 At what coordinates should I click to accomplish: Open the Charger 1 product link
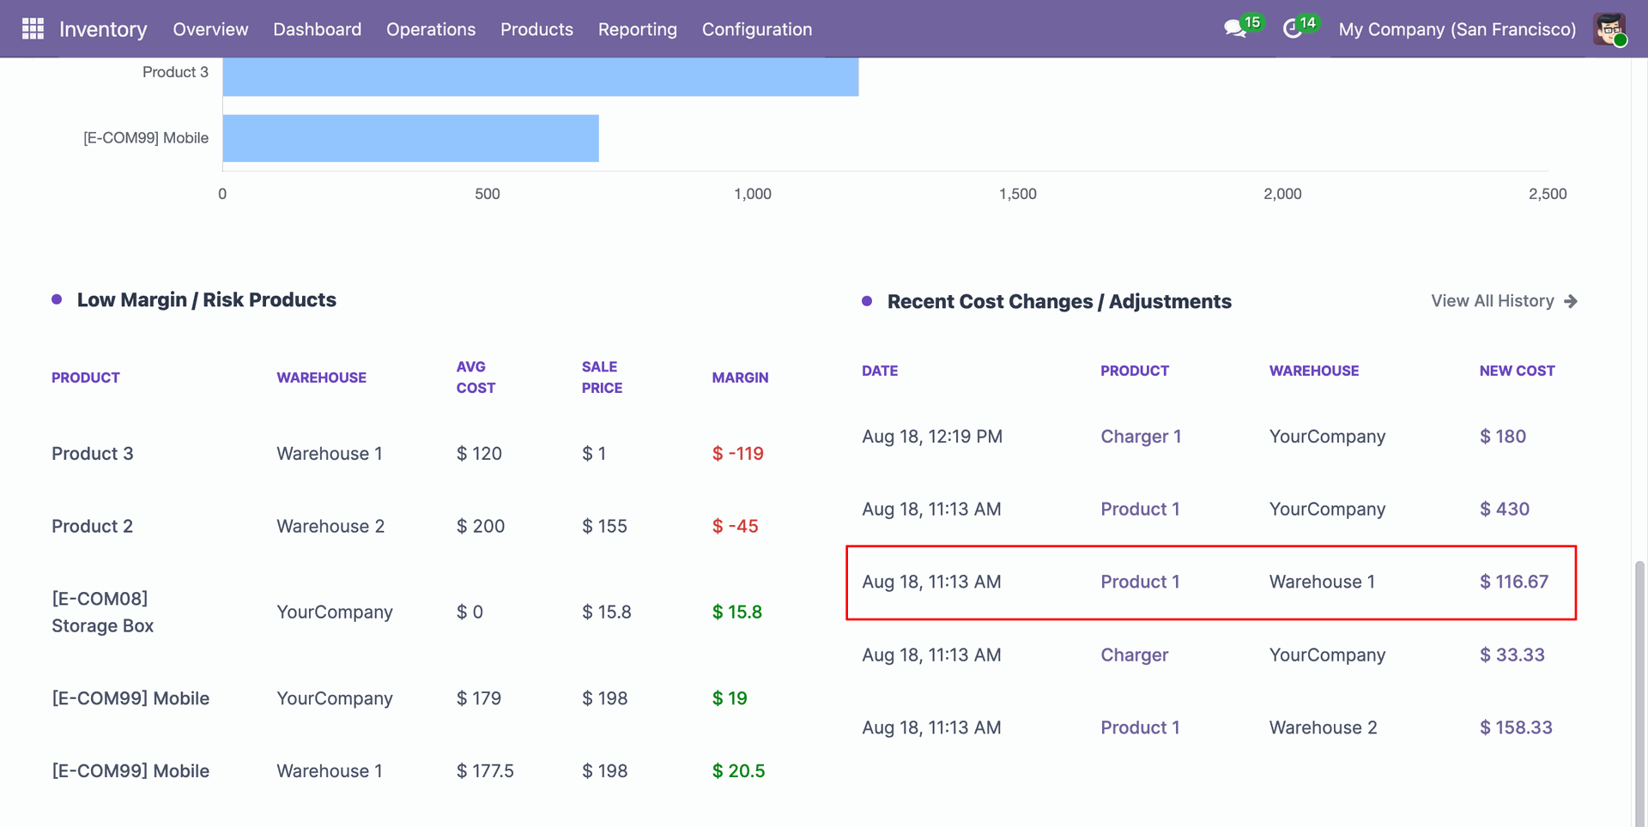[x=1141, y=437]
